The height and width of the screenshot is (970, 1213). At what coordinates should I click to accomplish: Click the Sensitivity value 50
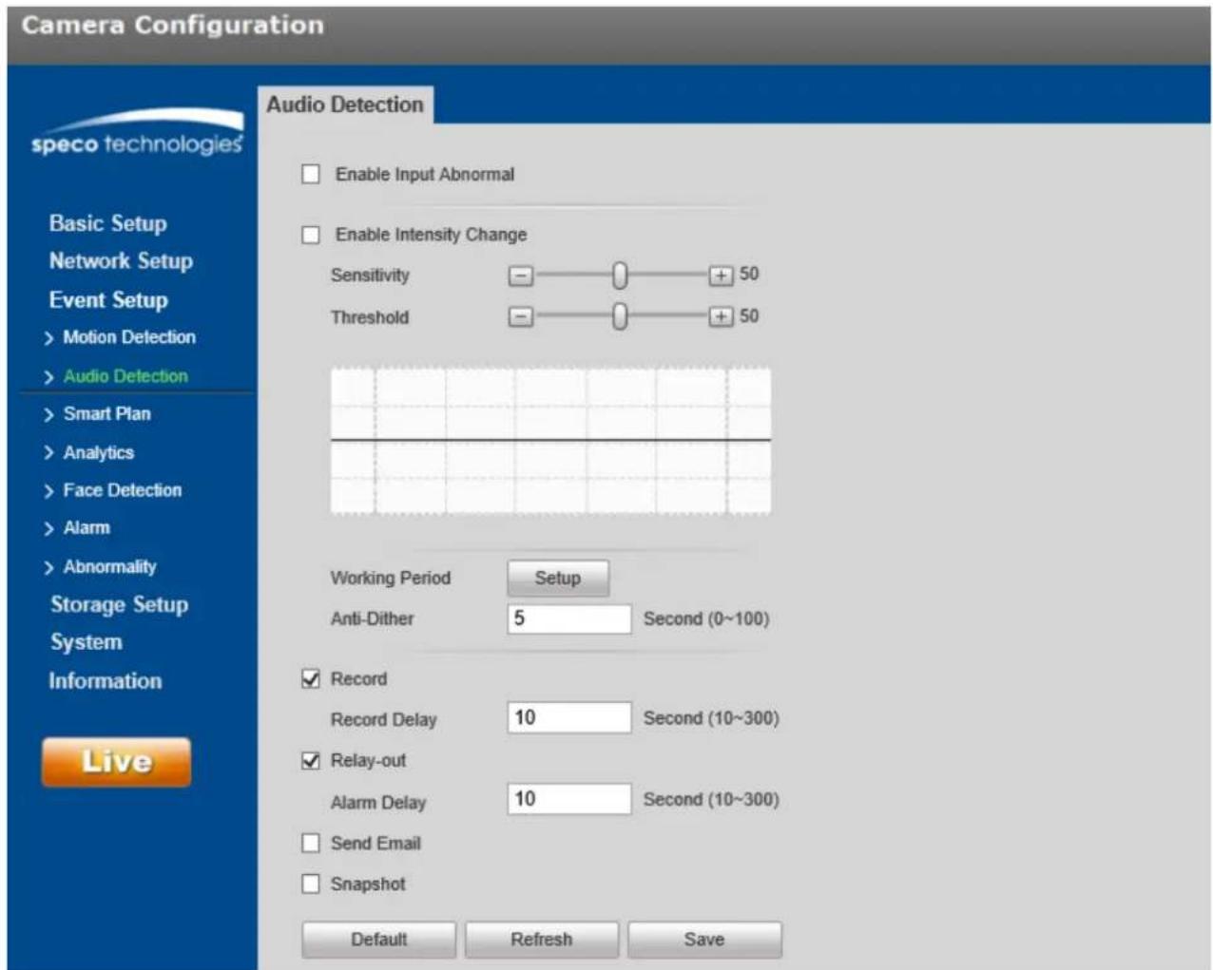tap(749, 274)
